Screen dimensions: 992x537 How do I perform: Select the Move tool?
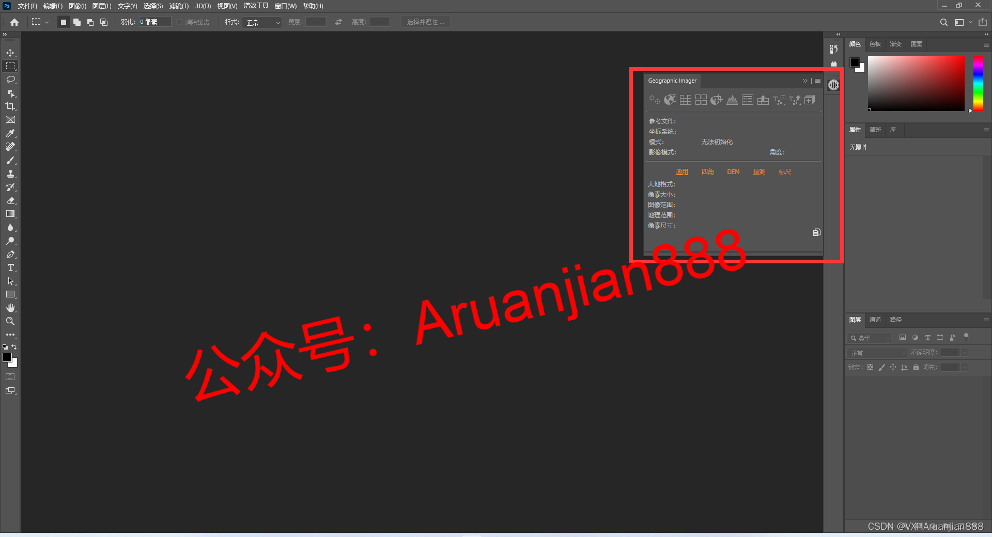10,53
